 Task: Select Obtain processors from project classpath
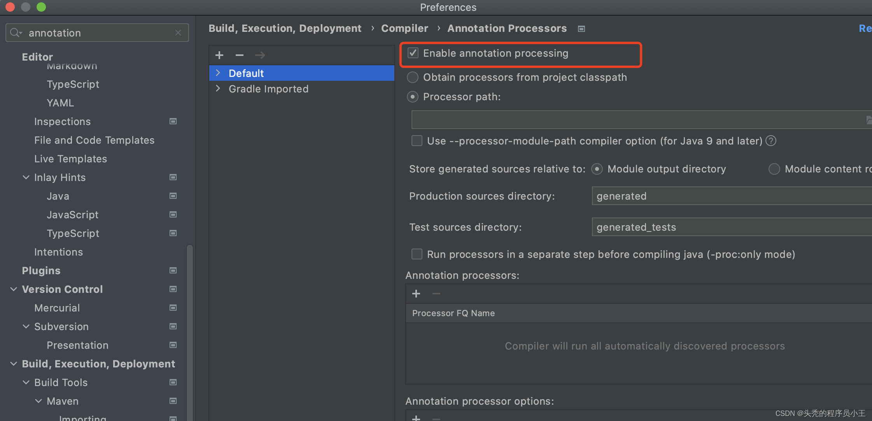tap(413, 77)
